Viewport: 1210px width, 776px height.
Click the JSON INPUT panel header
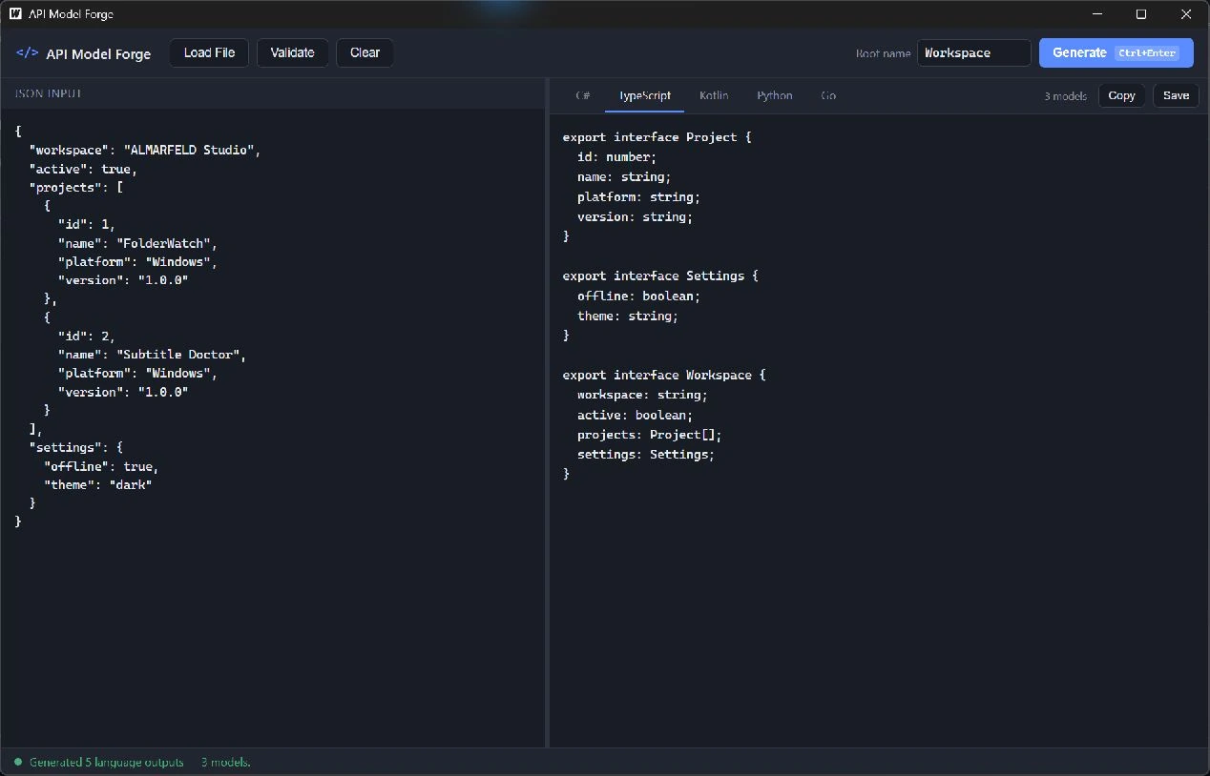pos(49,93)
